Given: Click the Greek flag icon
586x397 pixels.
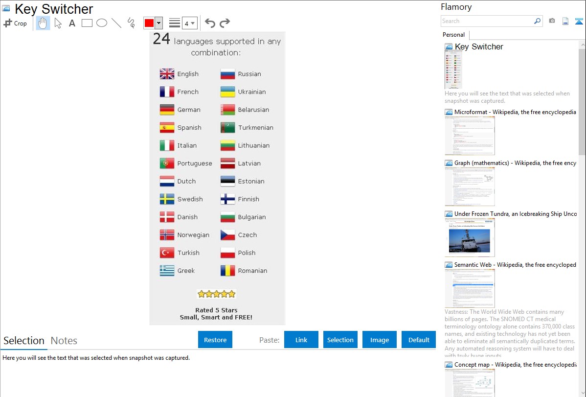Looking at the screenshot, I should 167,271.
